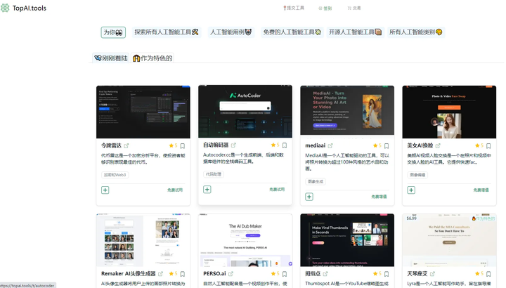Image resolution: width=506 pixels, height=288 pixels.
Task: Bookmark the PERSO.ai tool card
Action: click(x=285, y=274)
